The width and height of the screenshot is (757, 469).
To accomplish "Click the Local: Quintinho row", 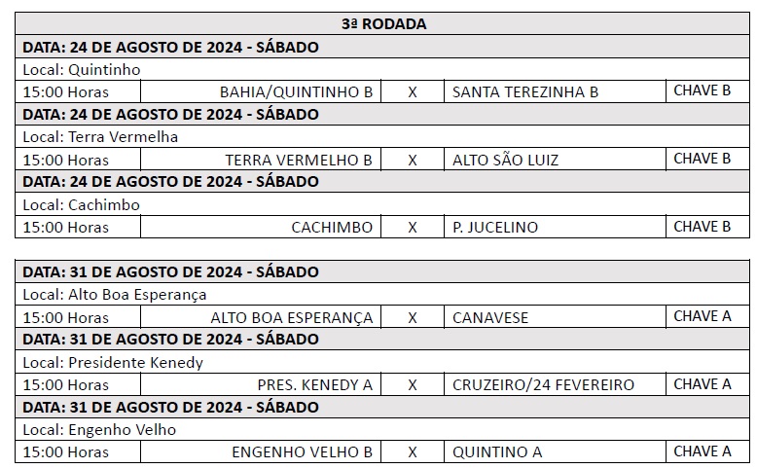I will tap(382, 69).
